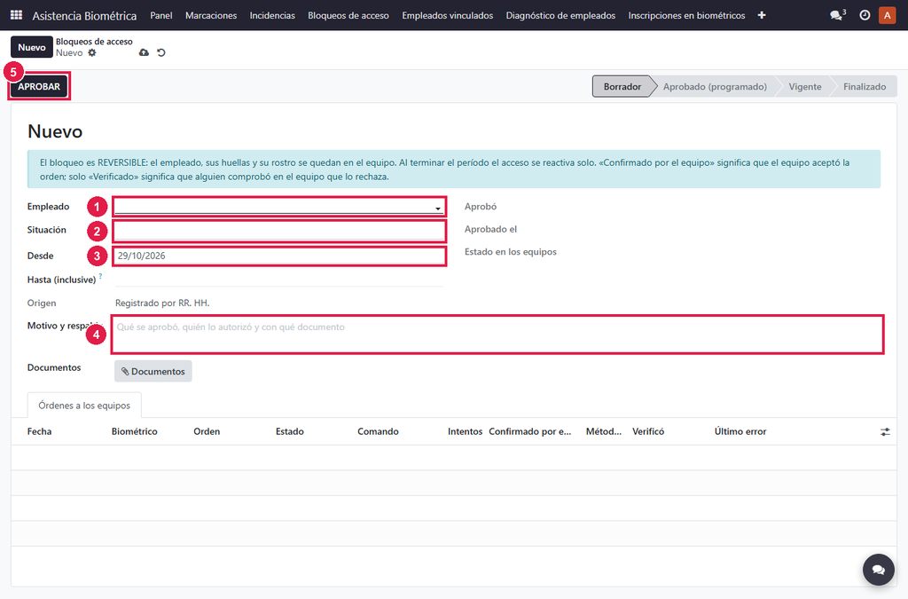Discard changes with the undo icon
Image resolution: width=908 pixels, height=599 pixels.
coord(161,52)
